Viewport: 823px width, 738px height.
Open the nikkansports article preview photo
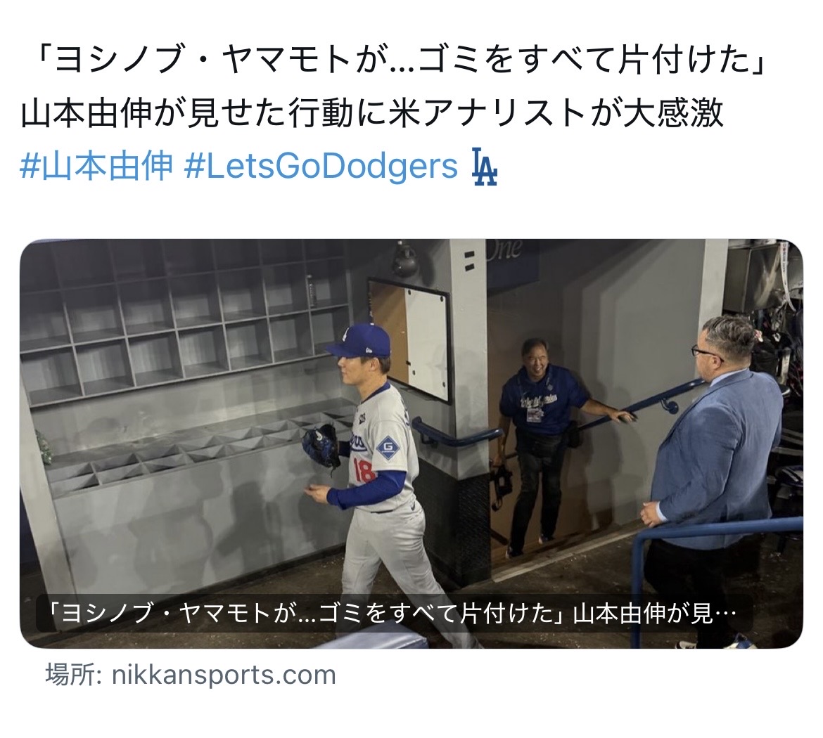412,444
